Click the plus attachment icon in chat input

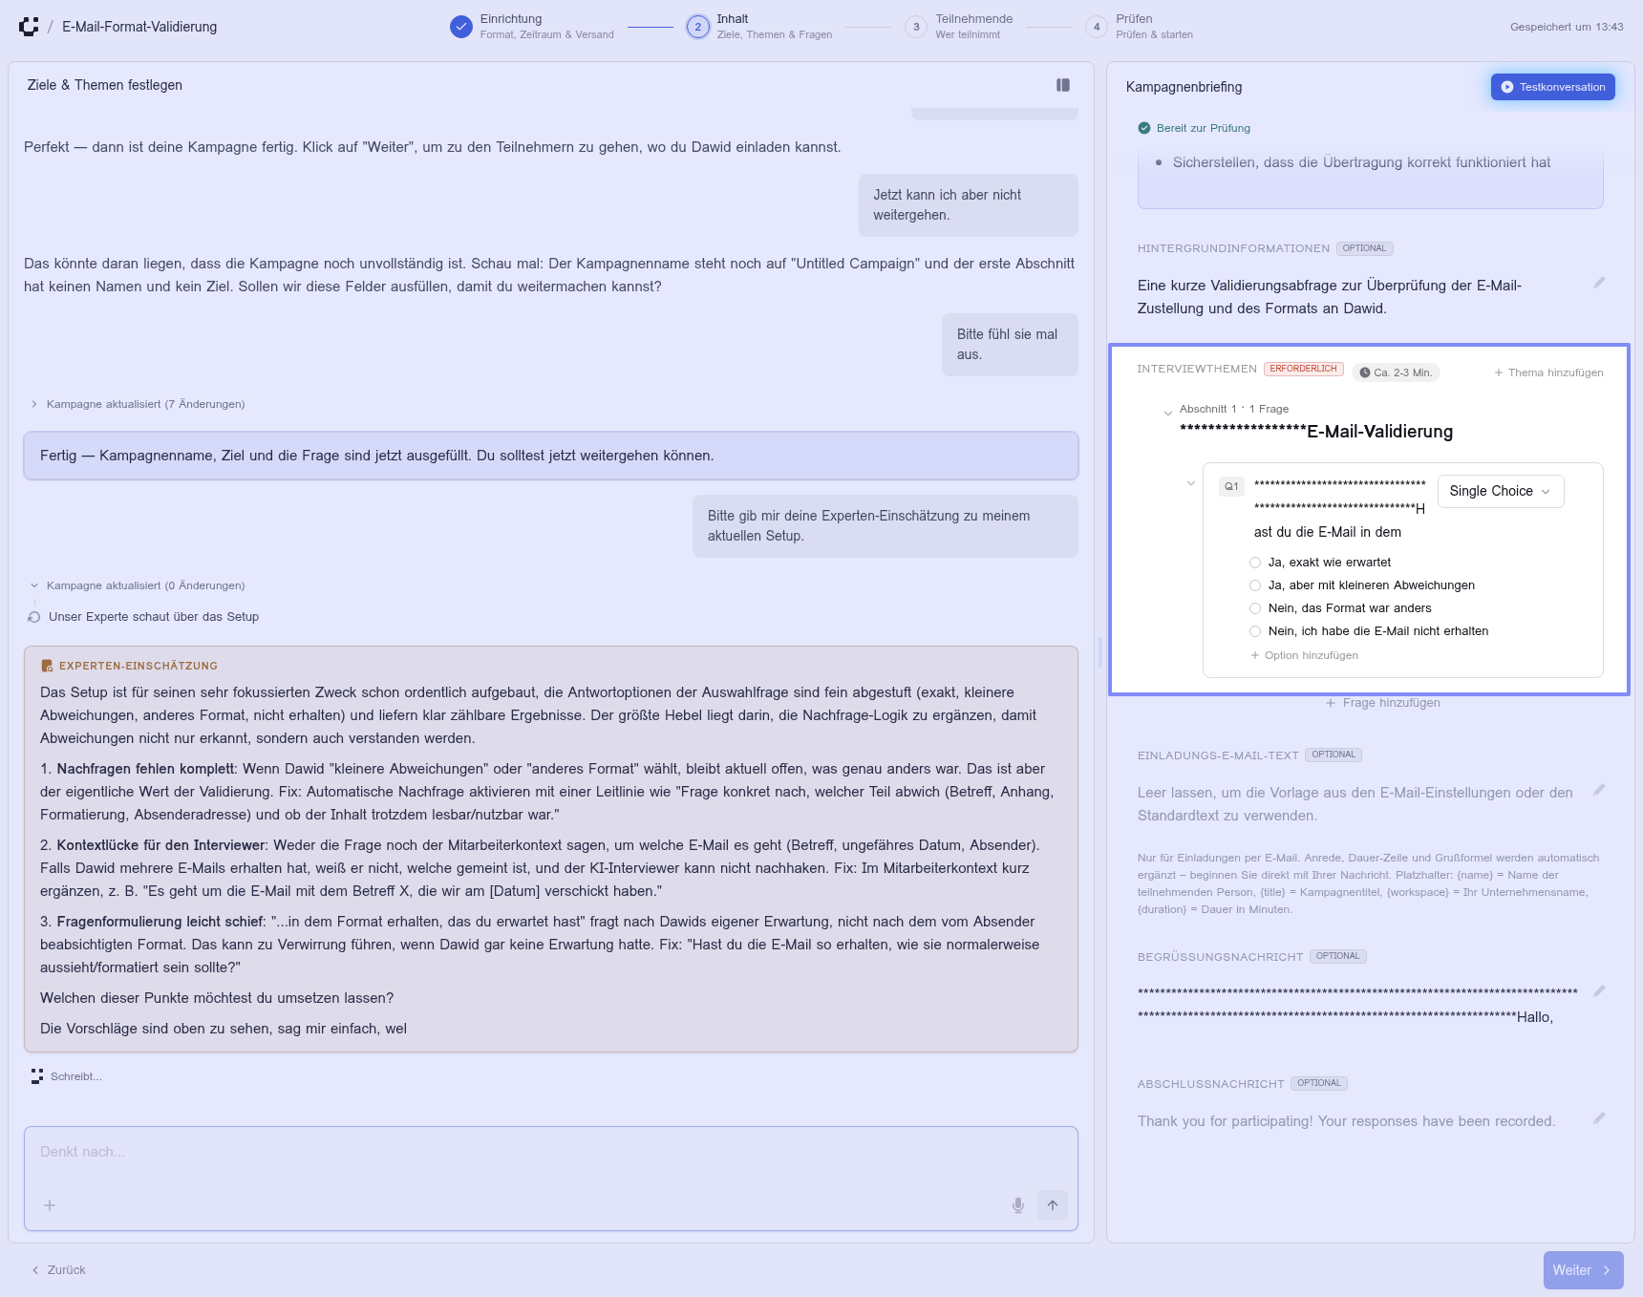click(50, 1205)
